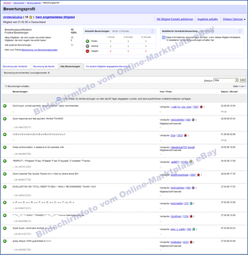This screenshot has width=248, height=255.
Task: Click red star beside seller score 2687
Action: click(198, 175)
